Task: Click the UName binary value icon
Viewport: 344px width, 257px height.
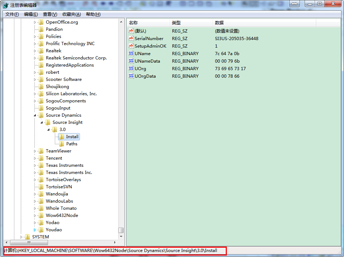Action: tap(131, 53)
